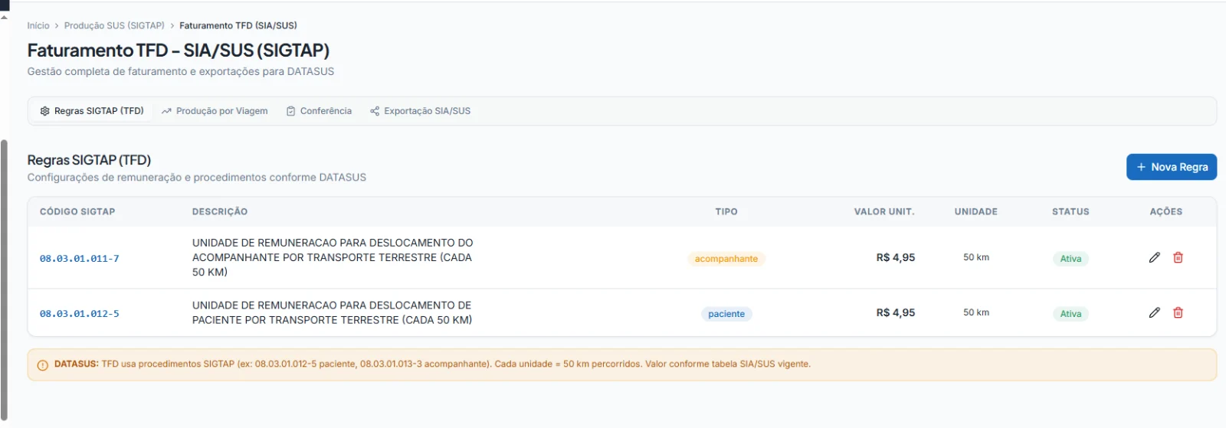Edit the acompanhante rule with the pencil icon
Screen dimensions: 1226x428
click(x=1154, y=257)
